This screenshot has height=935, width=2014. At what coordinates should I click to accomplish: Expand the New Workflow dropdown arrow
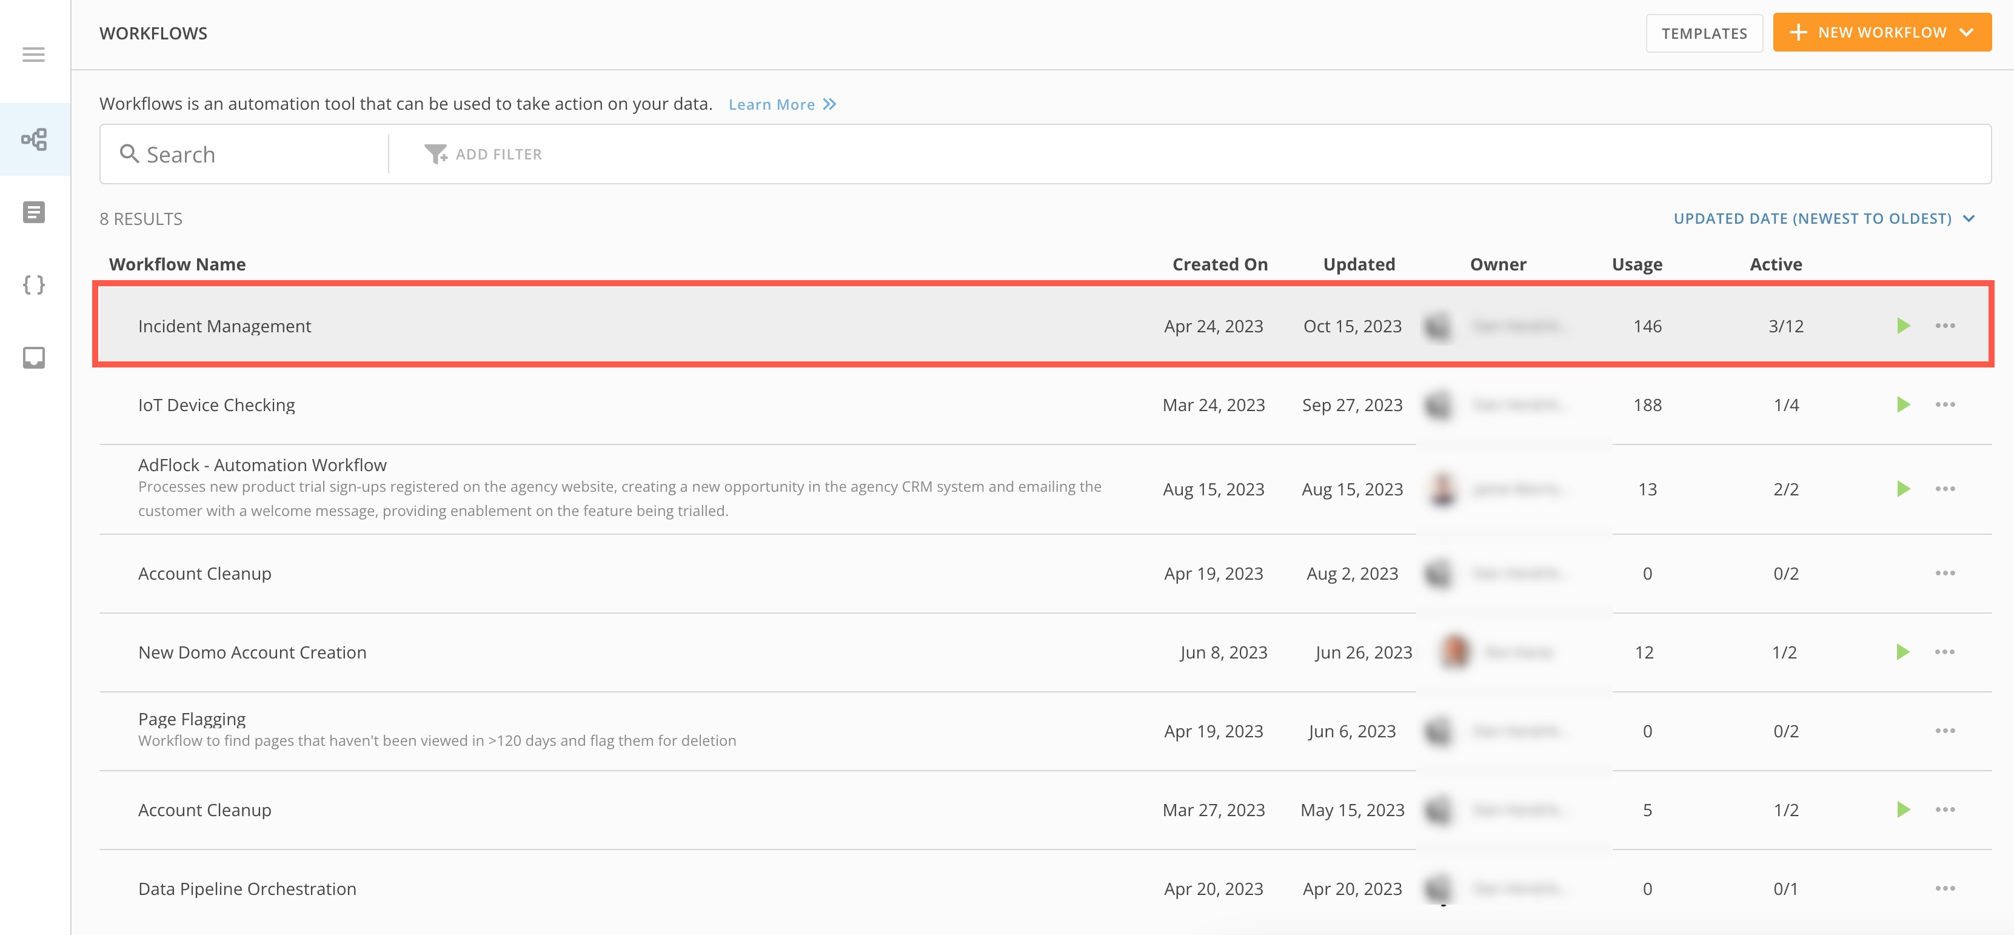pyautogui.click(x=1967, y=32)
